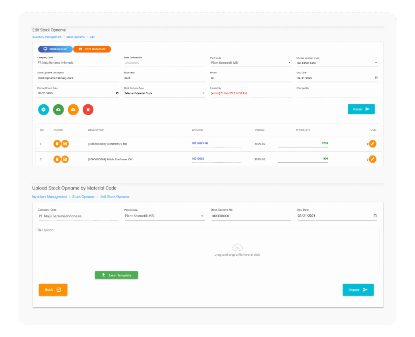Expand the Storage Location dropdown
This screenshot has height=337, width=415.
tap(376, 63)
